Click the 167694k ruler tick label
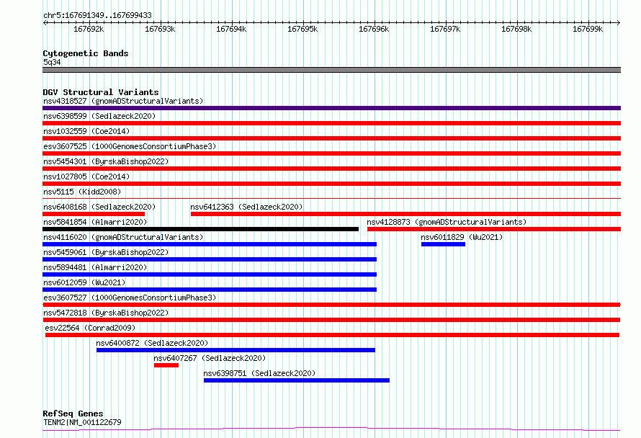Screen dimensions: 641x438 [x=231, y=29]
